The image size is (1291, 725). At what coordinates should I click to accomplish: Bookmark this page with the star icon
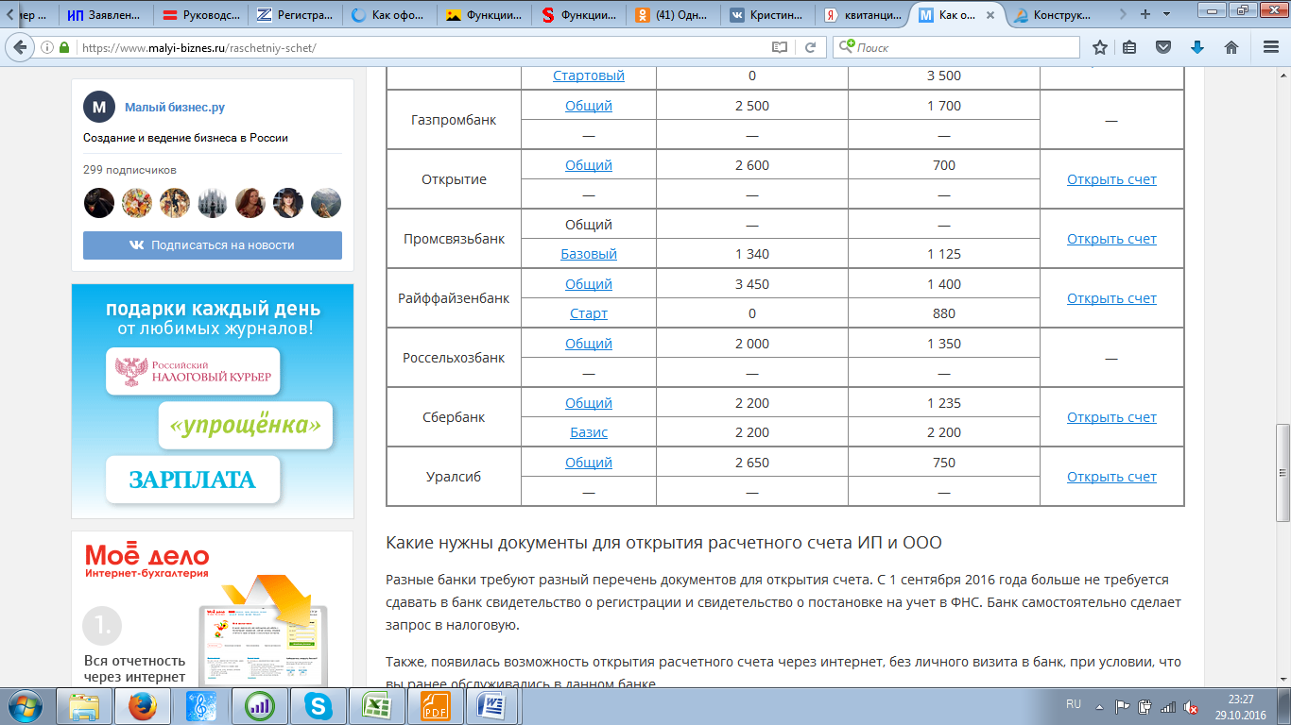click(x=1100, y=47)
